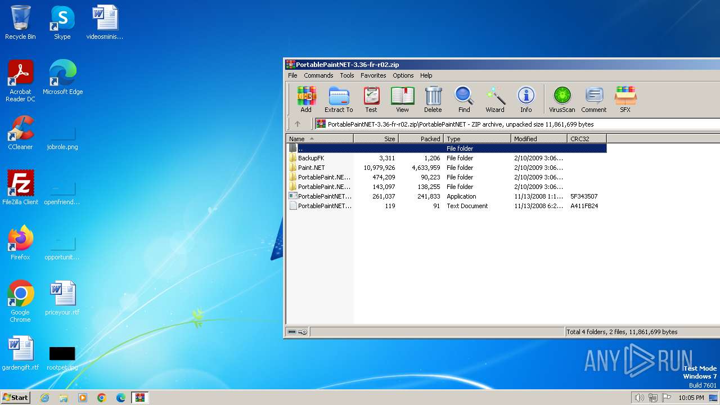This screenshot has height=405, width=720.
Task: Open videosminis document on desktop
Action: 105,22
